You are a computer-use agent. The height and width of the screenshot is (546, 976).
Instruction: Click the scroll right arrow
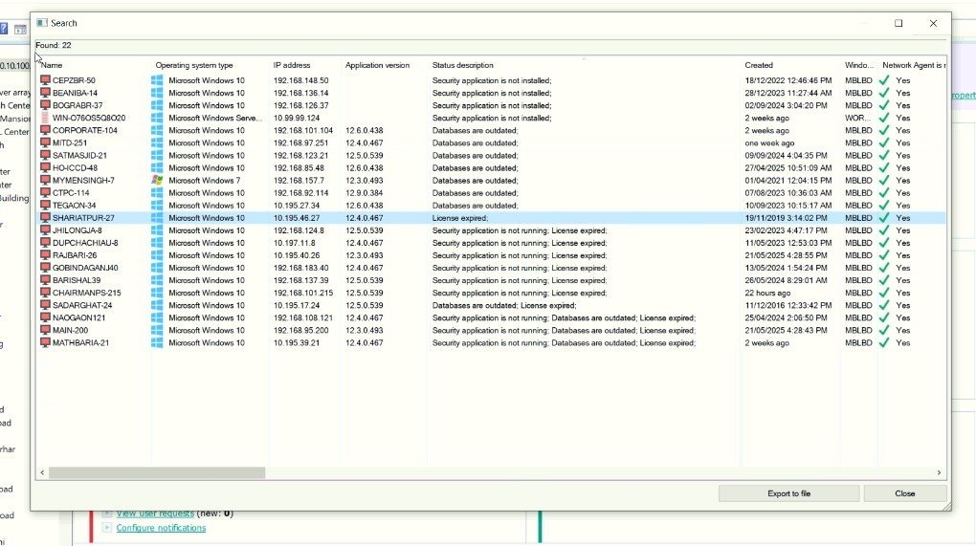[939, 472]
